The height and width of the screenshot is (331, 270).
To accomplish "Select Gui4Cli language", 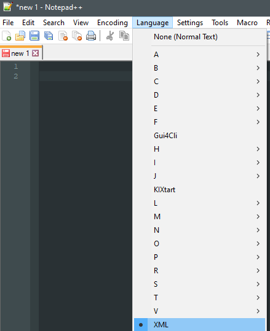I will click(200, 136).
